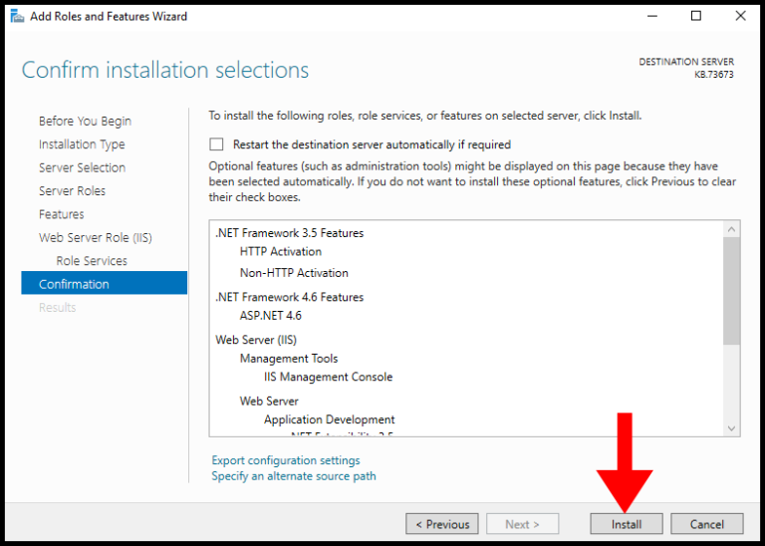Enable automatic restart of destination server checkbox
The height and width of the screenshot is (546, 765).
click(x=216, y=144)
